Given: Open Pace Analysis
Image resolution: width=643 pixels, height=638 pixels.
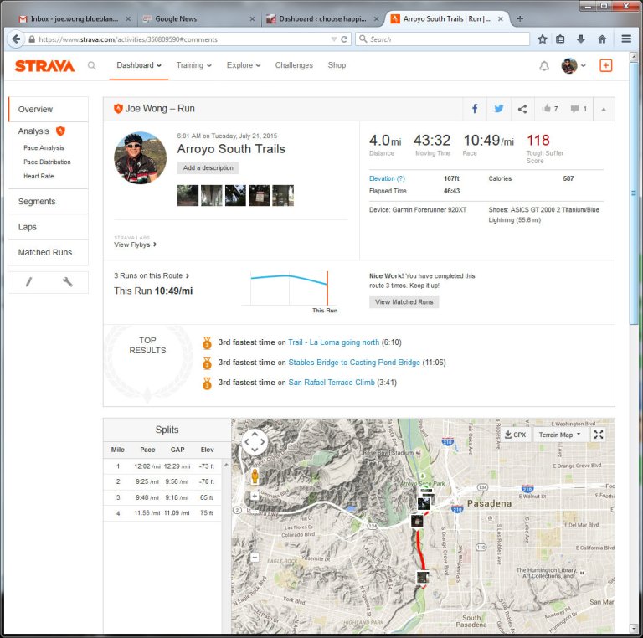Looking at the screenshot, I should click(44, 147).
